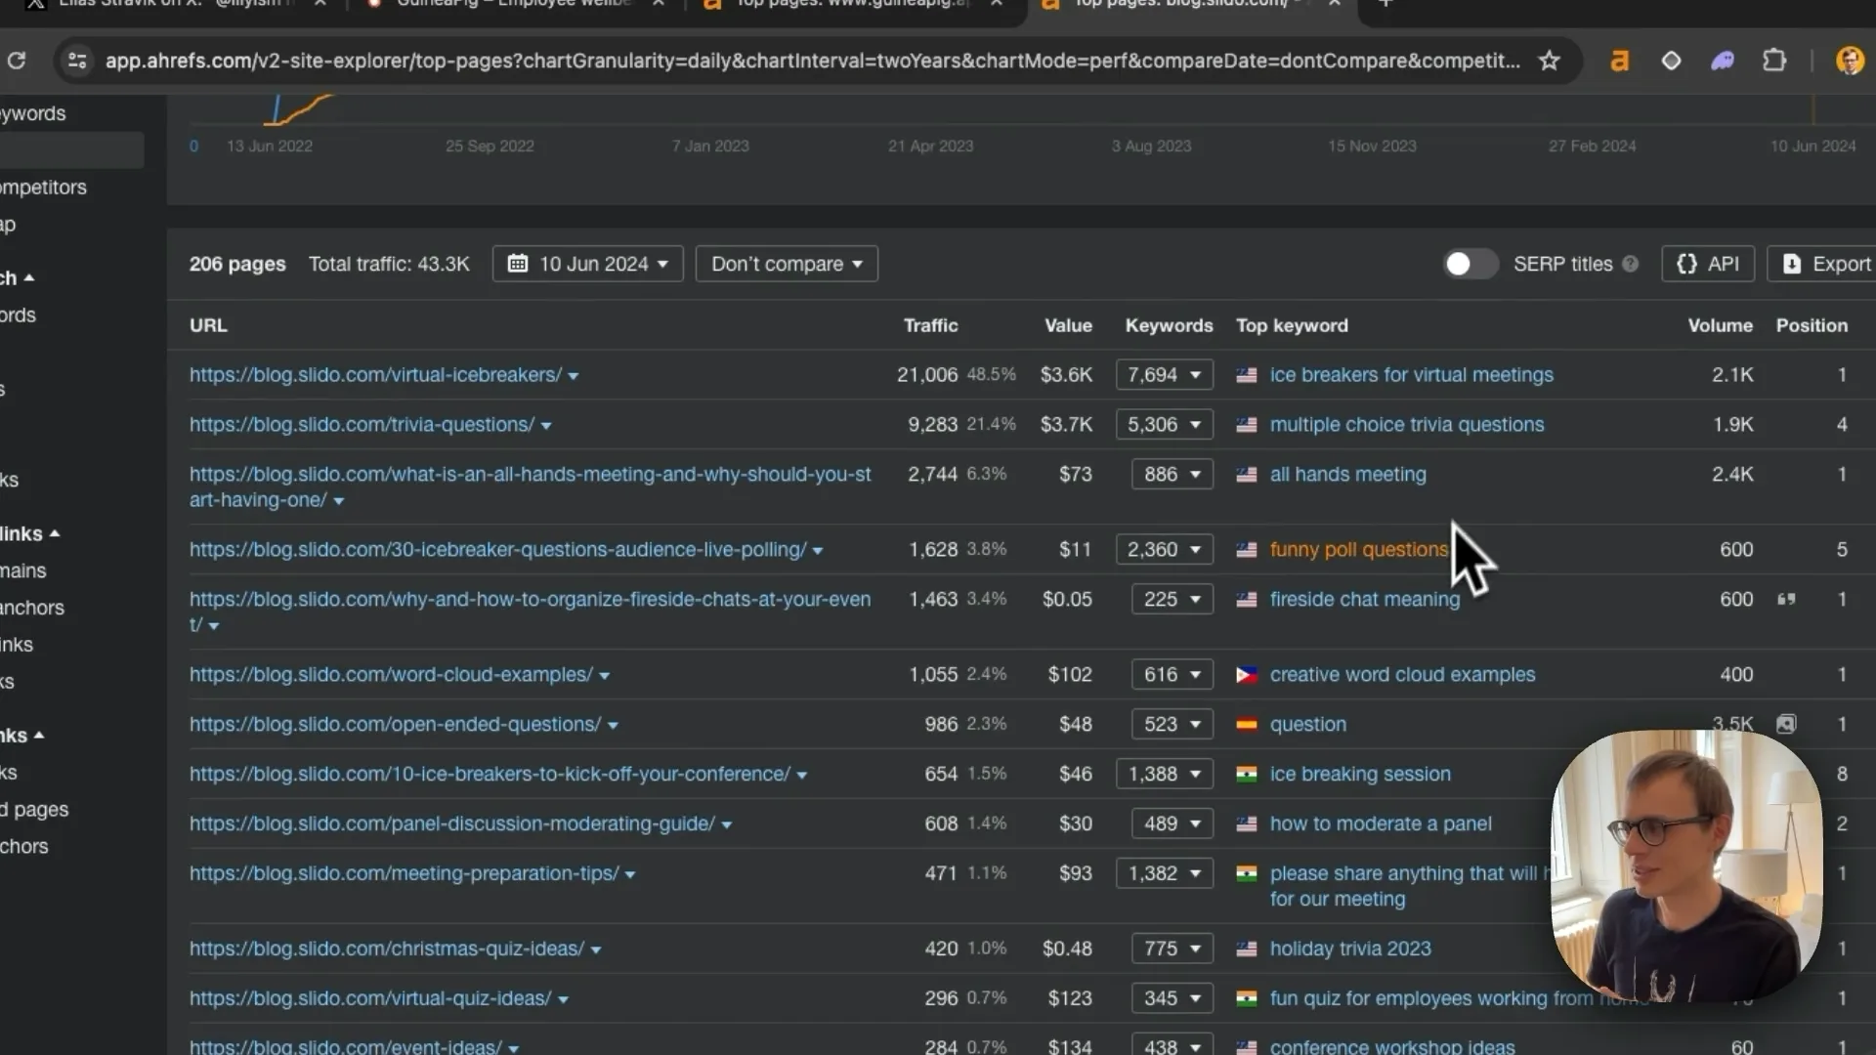Open the blog.slido.com/open-ended-questions link
The width and height of the screenshot is (1876, 1055).
[395, 725]
